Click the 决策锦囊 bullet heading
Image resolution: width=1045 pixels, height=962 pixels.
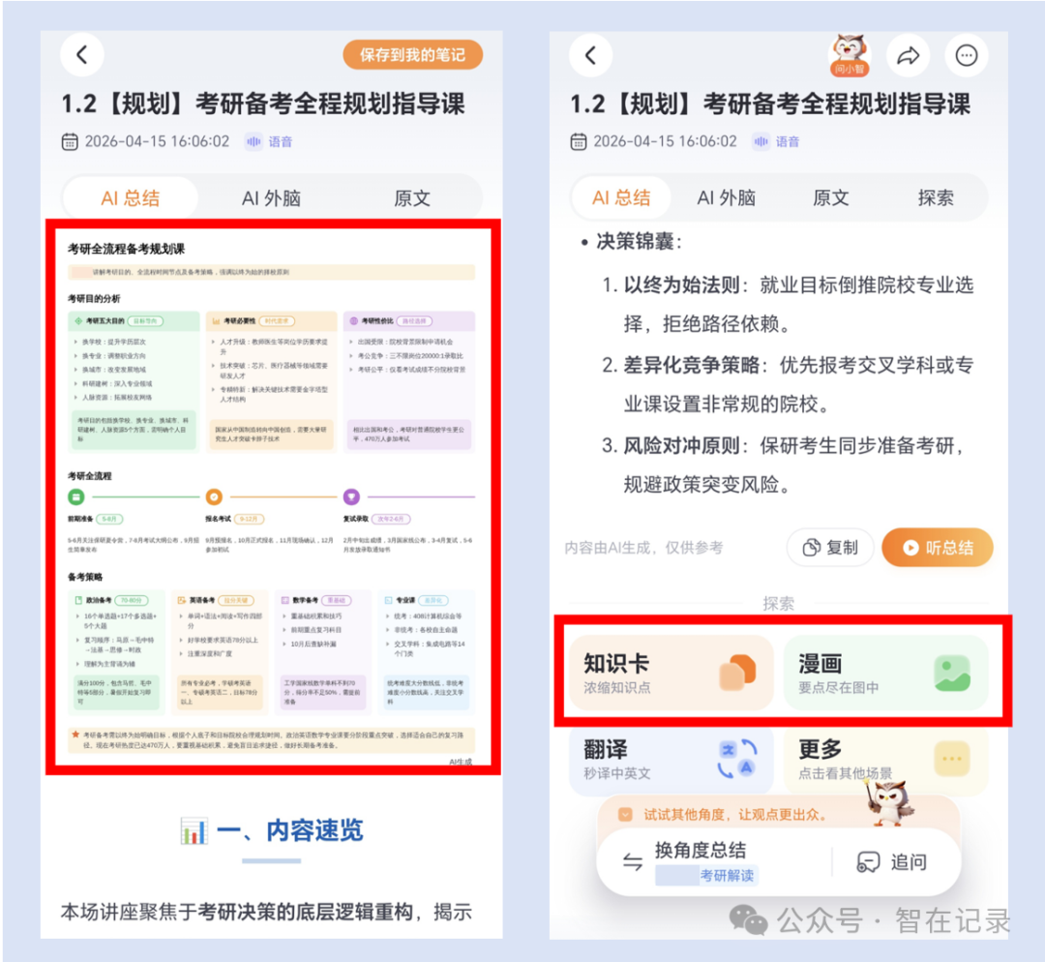[639, 241]
